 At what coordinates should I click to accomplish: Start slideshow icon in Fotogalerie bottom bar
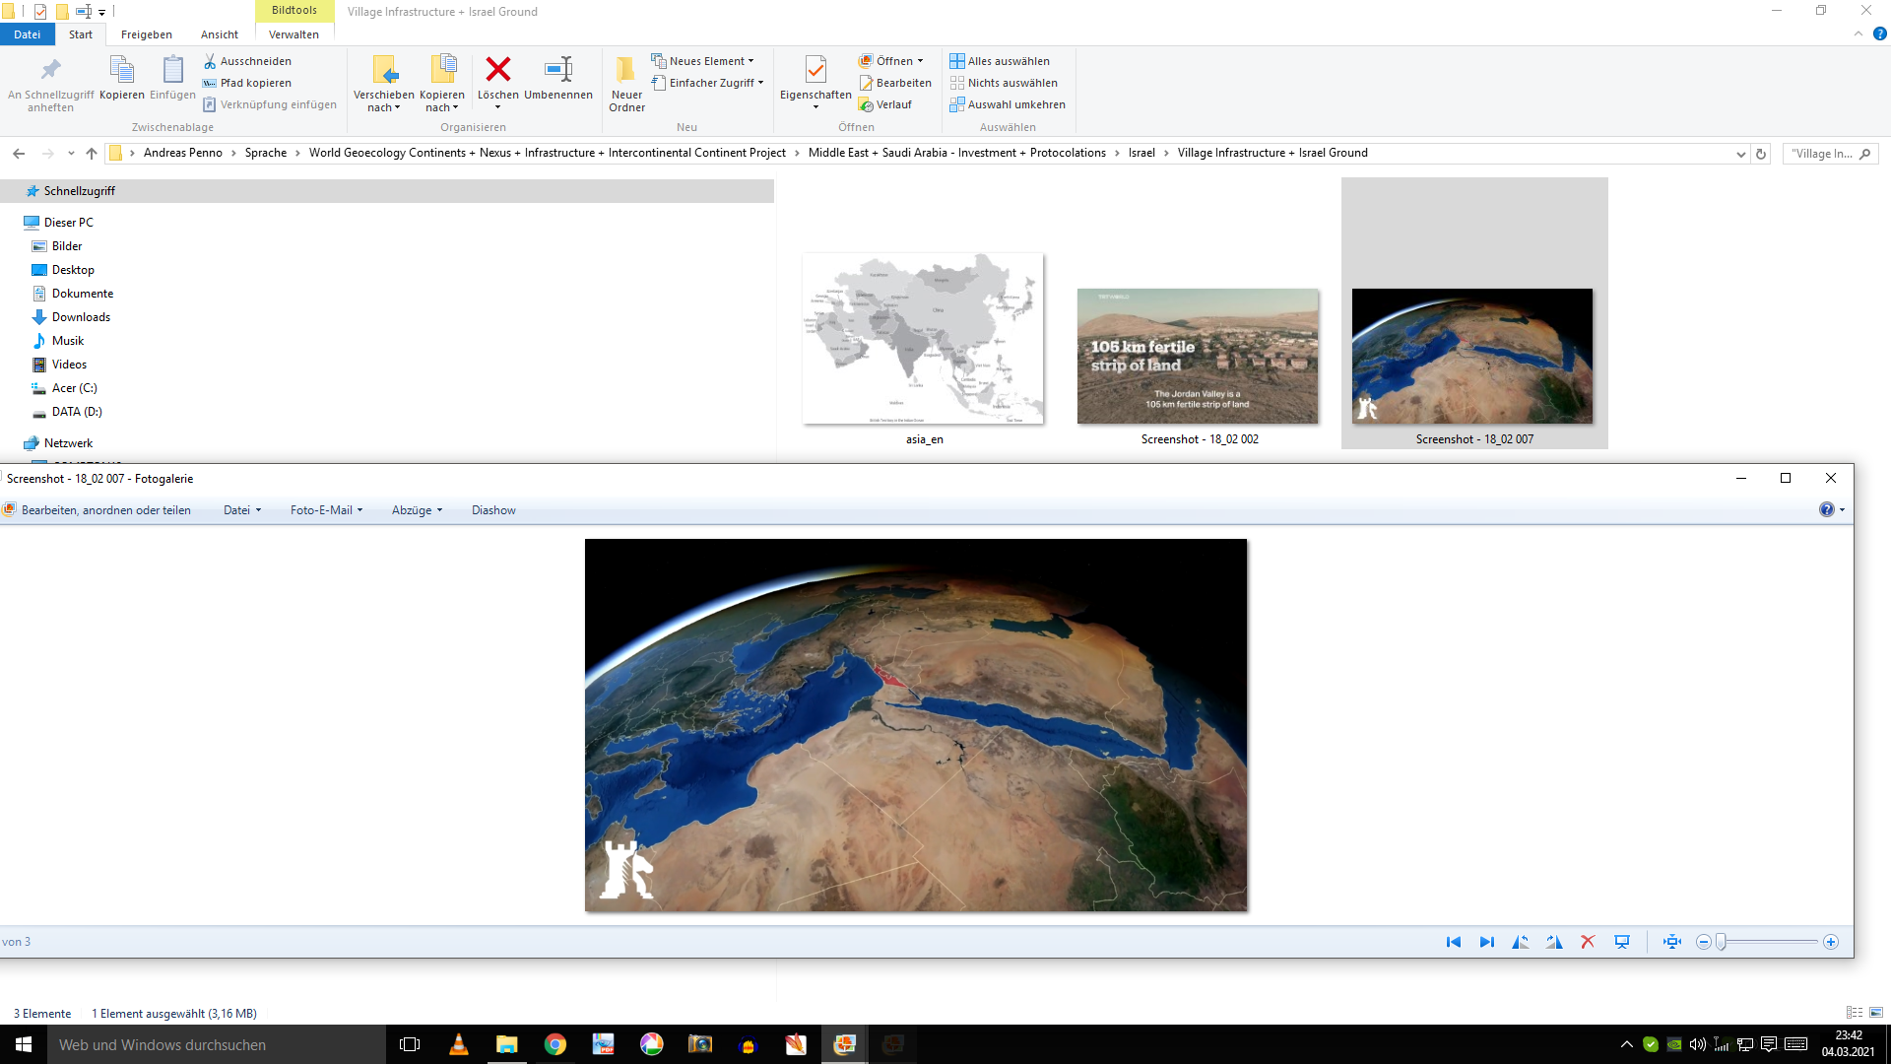click(x=1622, y=942)
